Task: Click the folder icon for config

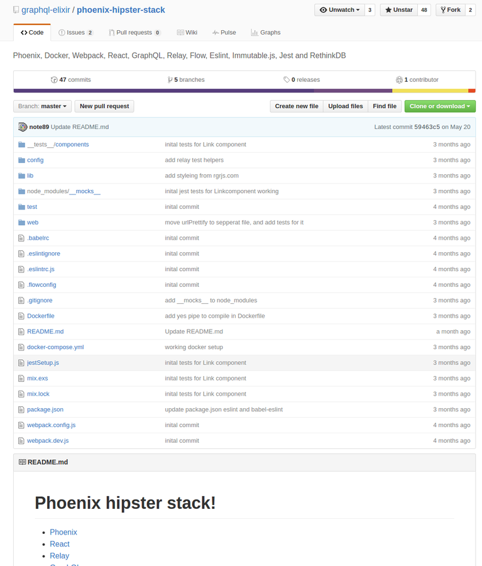Action: click(x=21, y=160)
